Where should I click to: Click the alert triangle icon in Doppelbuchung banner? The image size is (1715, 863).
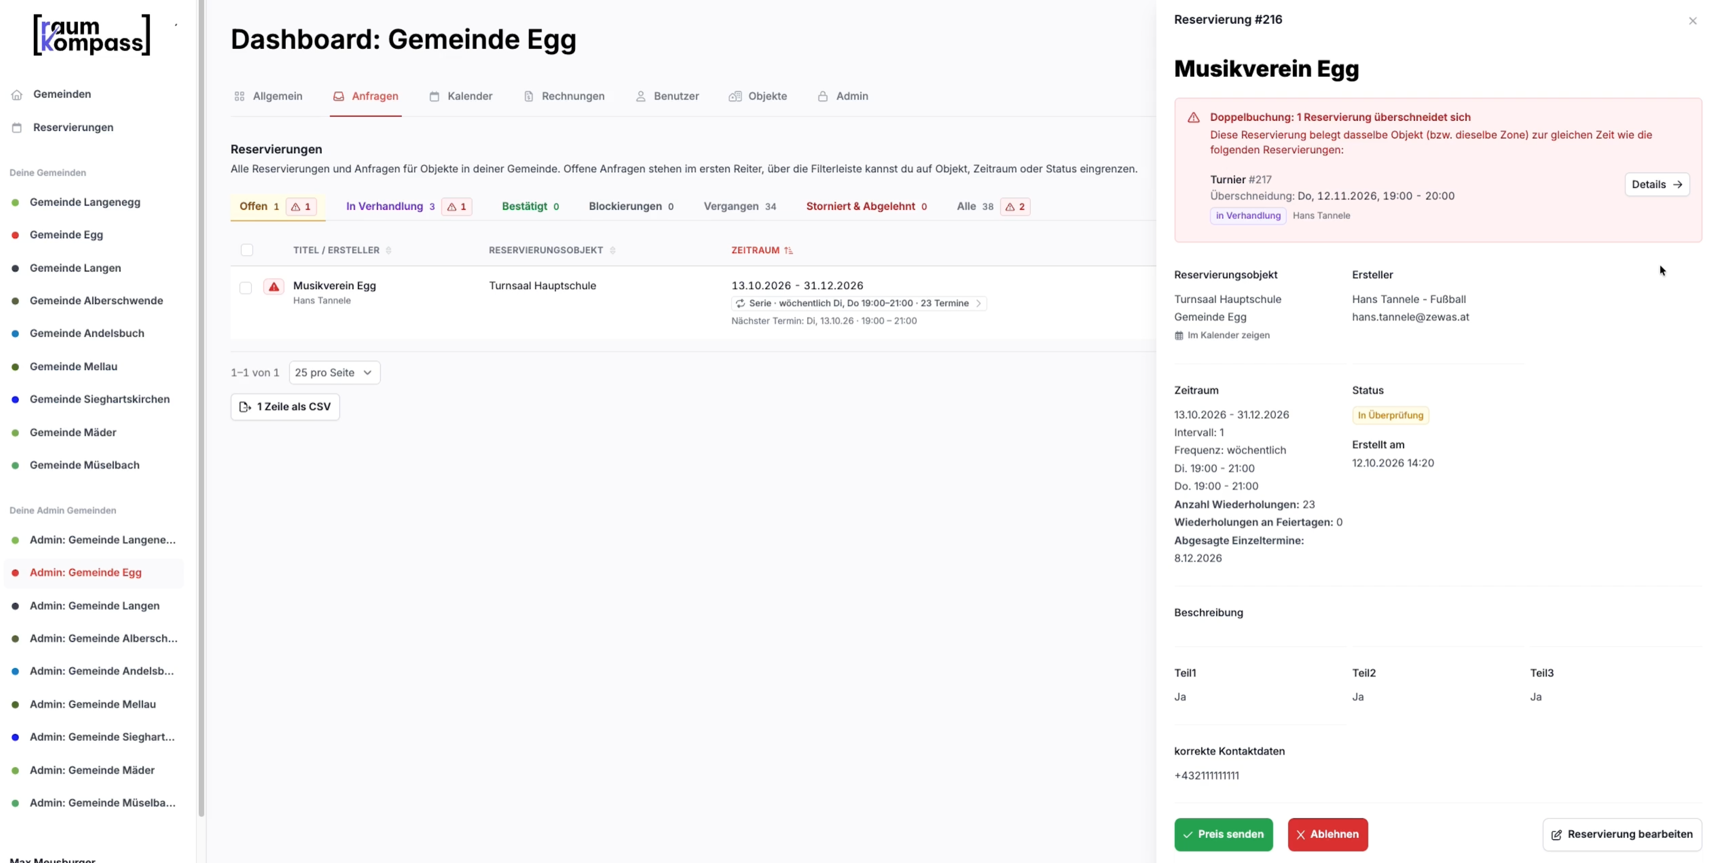pyautogui.click(x=1194, y=118)
